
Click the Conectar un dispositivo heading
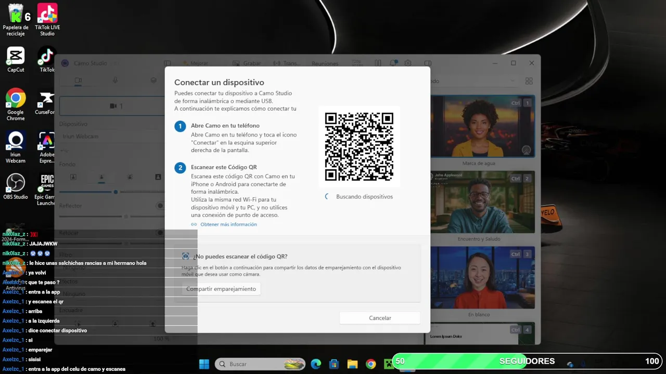[x=219, y=82]
